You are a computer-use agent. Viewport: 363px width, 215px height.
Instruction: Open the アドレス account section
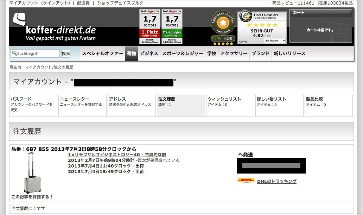(132, 106)
